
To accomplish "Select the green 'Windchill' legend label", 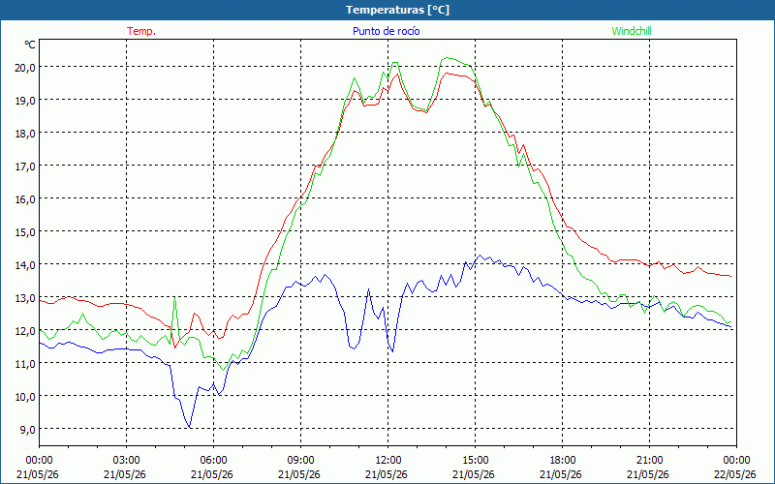I will [x=632, y=31].
